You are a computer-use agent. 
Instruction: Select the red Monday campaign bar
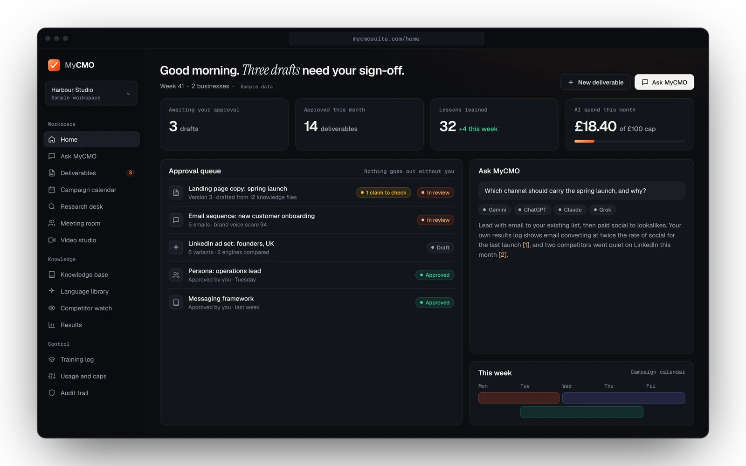(518, 398)
